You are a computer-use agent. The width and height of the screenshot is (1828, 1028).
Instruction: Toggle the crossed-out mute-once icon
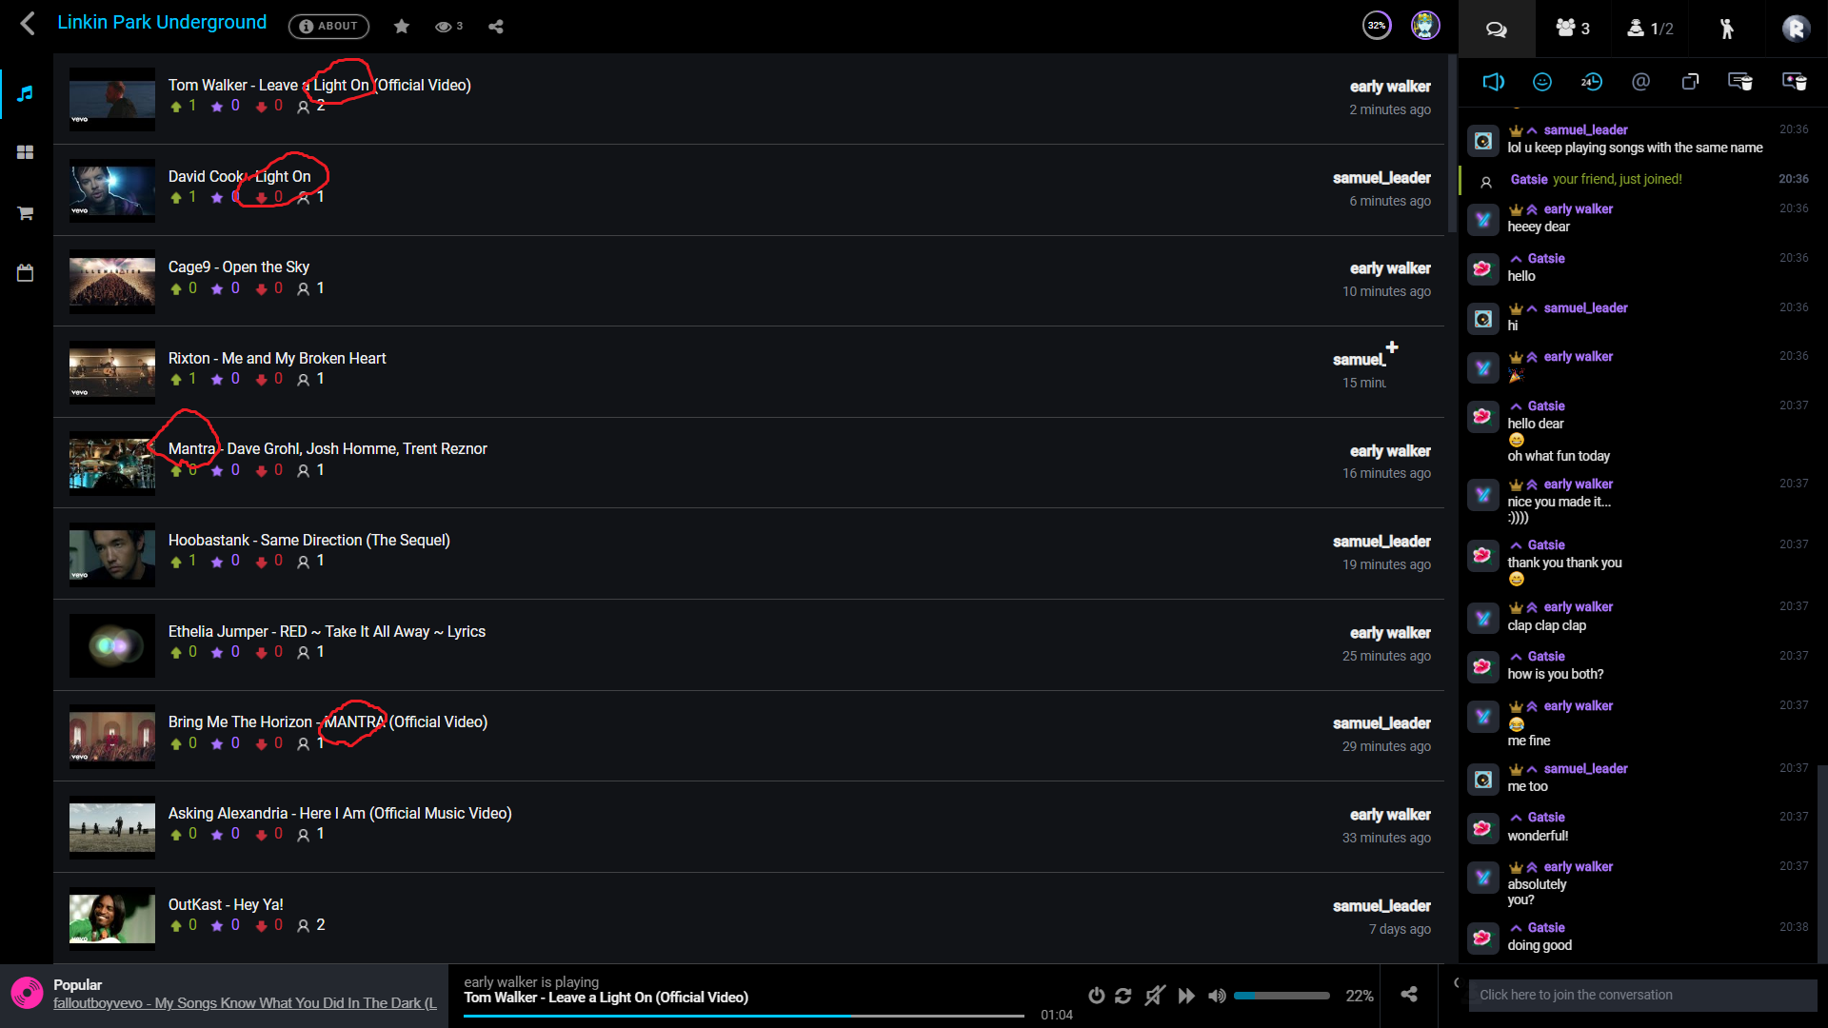[1155, 996]
